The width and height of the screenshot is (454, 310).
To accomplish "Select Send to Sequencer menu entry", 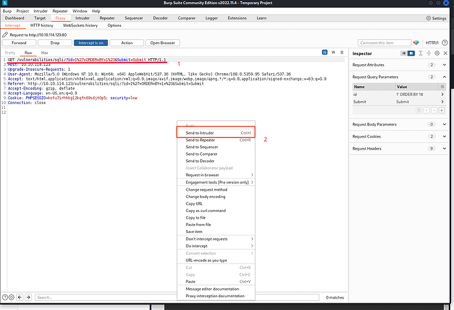I will point(216,147).
